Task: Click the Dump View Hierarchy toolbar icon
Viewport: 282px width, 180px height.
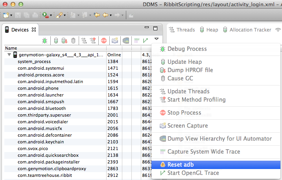Action: click(x=126, y=40)
